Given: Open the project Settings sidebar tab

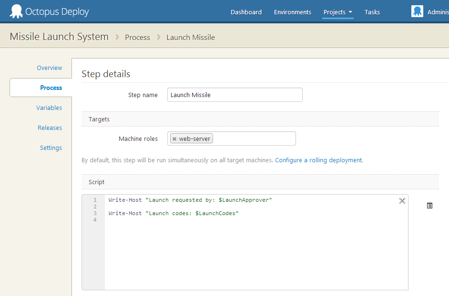Looking at the screenshot, I should click(51, 148).
